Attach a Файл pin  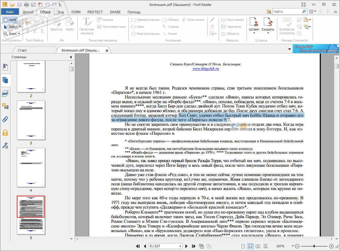(70, 24)
